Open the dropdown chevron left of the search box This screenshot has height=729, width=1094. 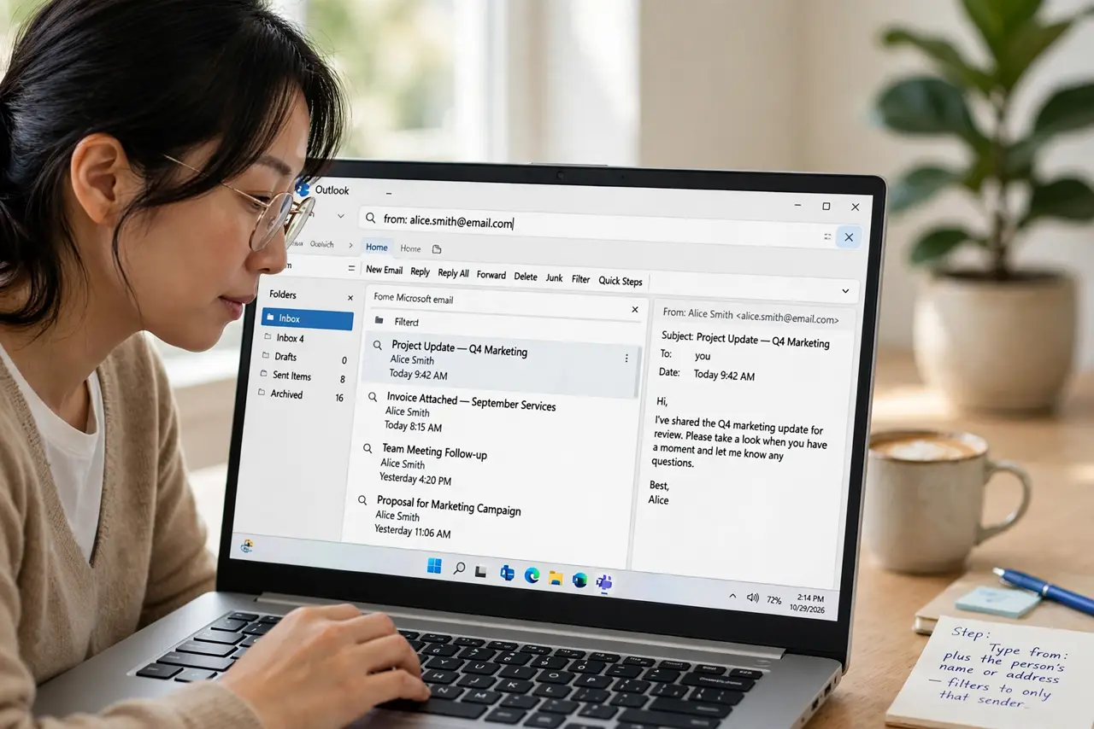point(340,217)
